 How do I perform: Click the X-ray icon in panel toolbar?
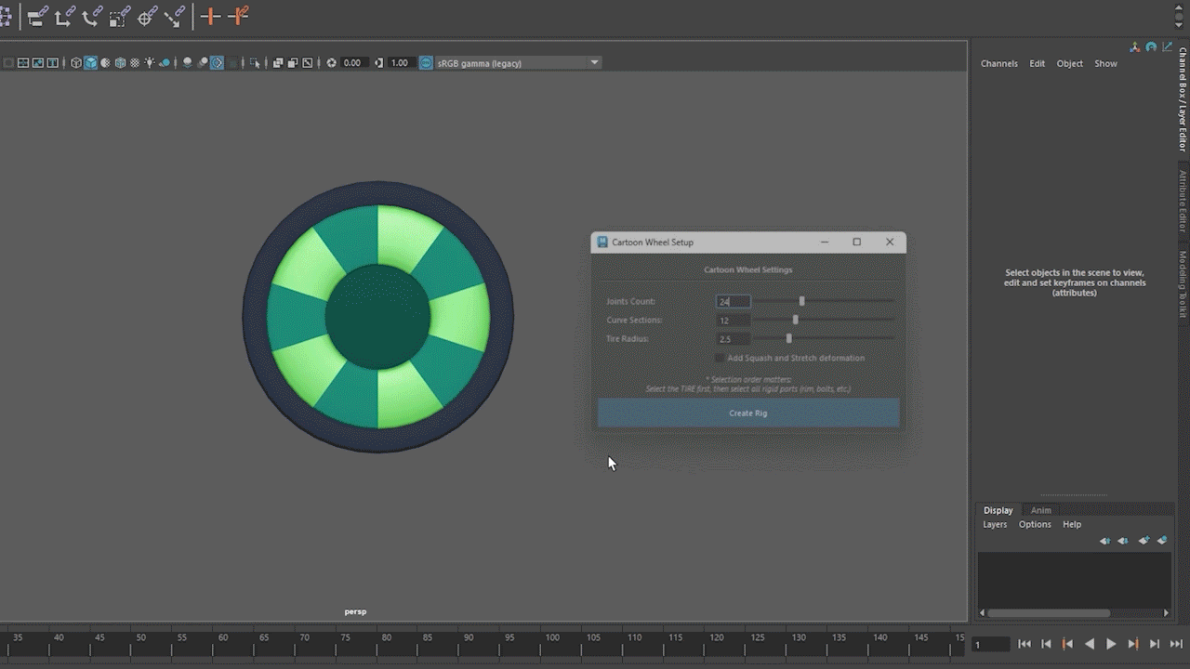pyautogui.click(x=277, y=63)
